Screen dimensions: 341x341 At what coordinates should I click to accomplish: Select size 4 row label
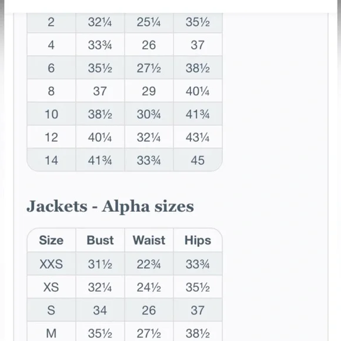[51, 45]
